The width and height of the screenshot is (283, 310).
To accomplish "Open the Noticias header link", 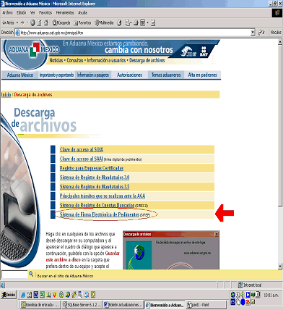I will (x=56, y=60).
